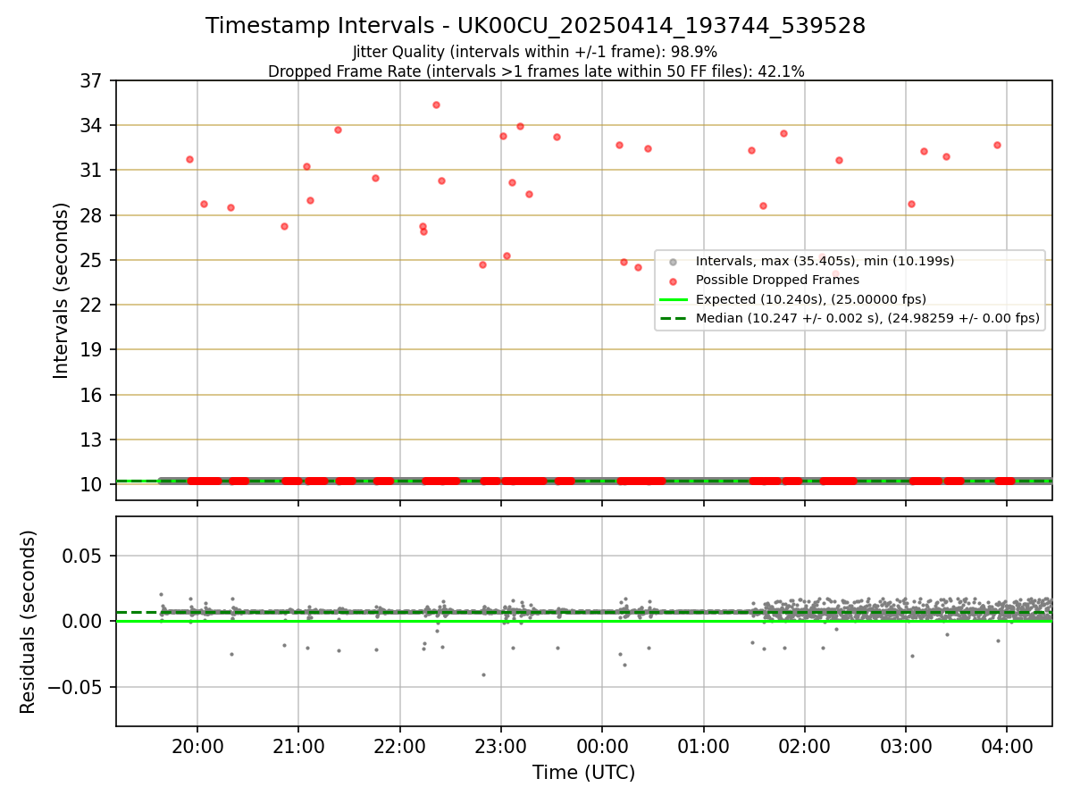Click the '21:00' x-axis tick label
Viewport: 1072px width, 804px height.
tap(298, 747)
